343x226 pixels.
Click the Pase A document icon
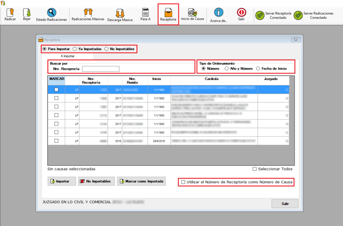[145, 12]
